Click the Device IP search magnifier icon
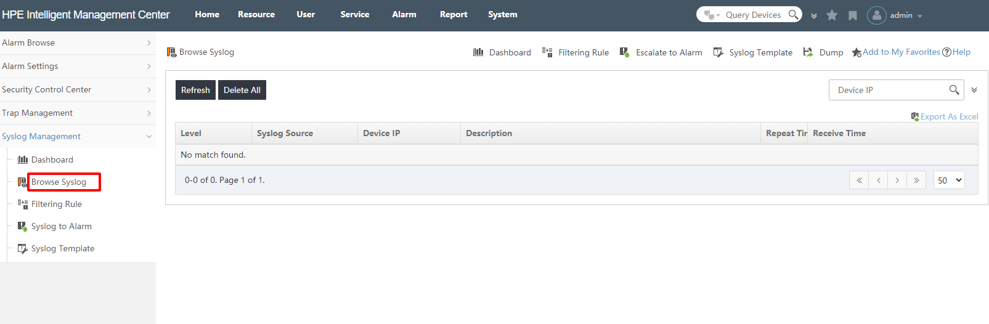This screenshot has height=324, width=989. [x=954, y=90]
